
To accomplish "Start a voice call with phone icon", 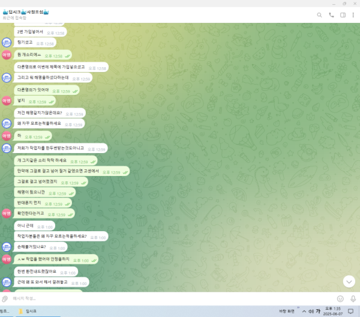I will click(331, 15).
